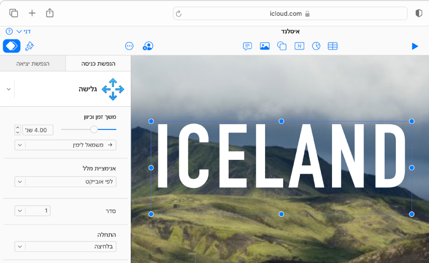429x263 pixels.
Task: Toggle the Animate panel diamond button
Action: 12,46
